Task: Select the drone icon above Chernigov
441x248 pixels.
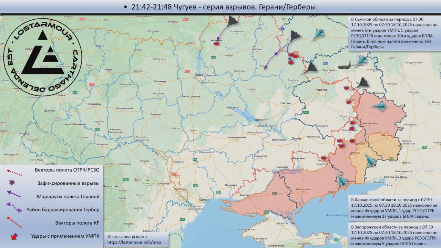Action: pos(233,21)
